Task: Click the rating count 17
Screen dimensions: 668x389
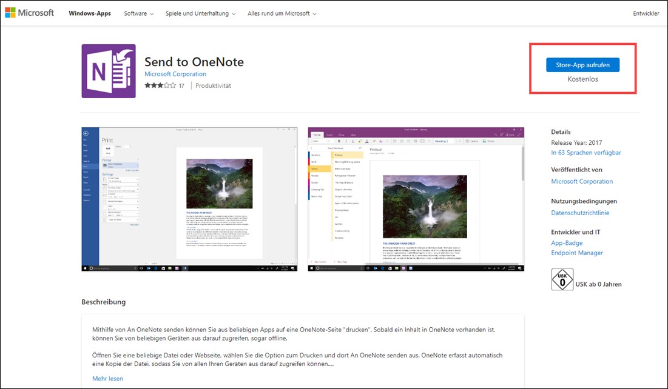Action: (x=181, y=85)
